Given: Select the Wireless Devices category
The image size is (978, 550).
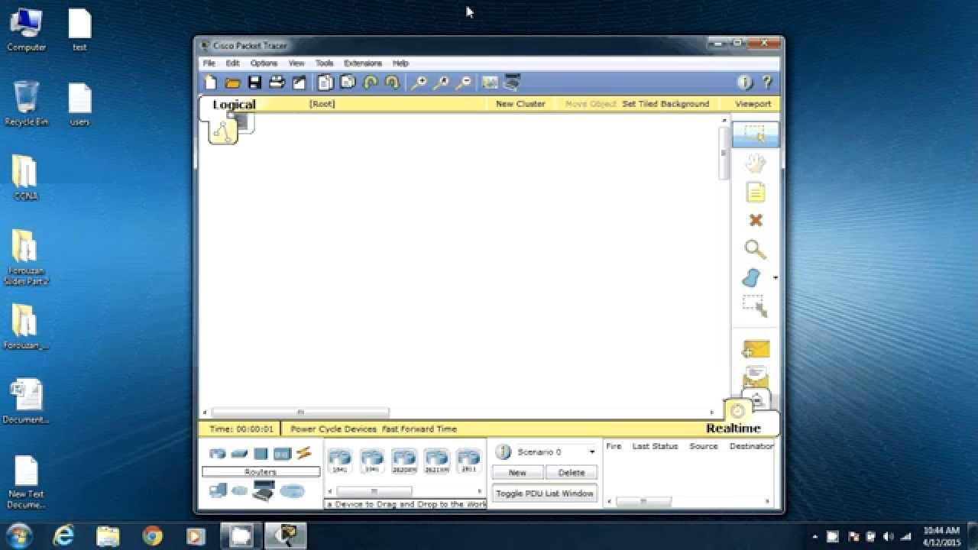Looking at the screenshot, I should (283, 454).
